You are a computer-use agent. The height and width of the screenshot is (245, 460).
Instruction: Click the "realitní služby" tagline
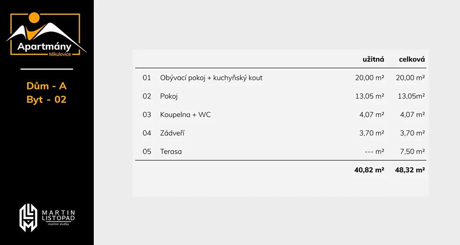(58, 224)
